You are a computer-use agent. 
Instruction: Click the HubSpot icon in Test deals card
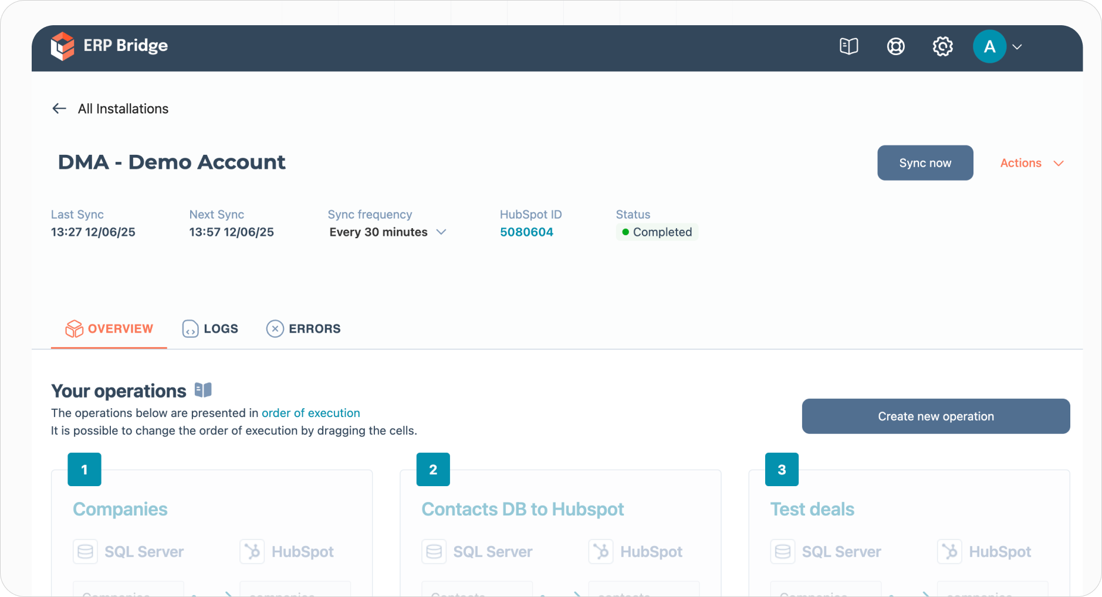[x=949, y=552]
